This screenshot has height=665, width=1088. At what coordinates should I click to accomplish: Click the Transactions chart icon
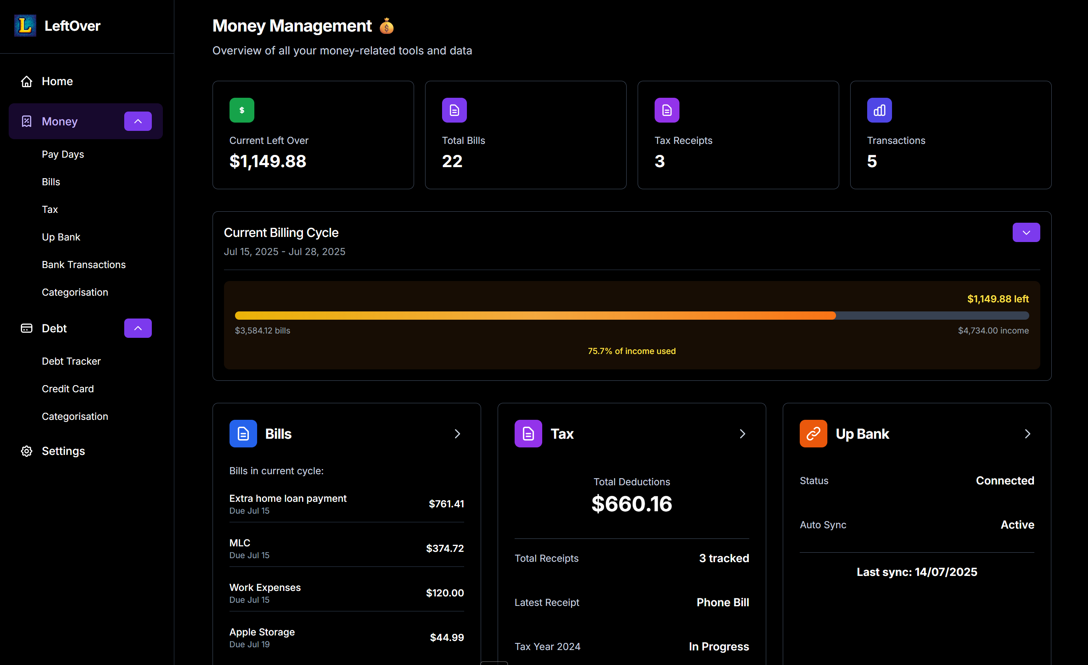(879, 110)
